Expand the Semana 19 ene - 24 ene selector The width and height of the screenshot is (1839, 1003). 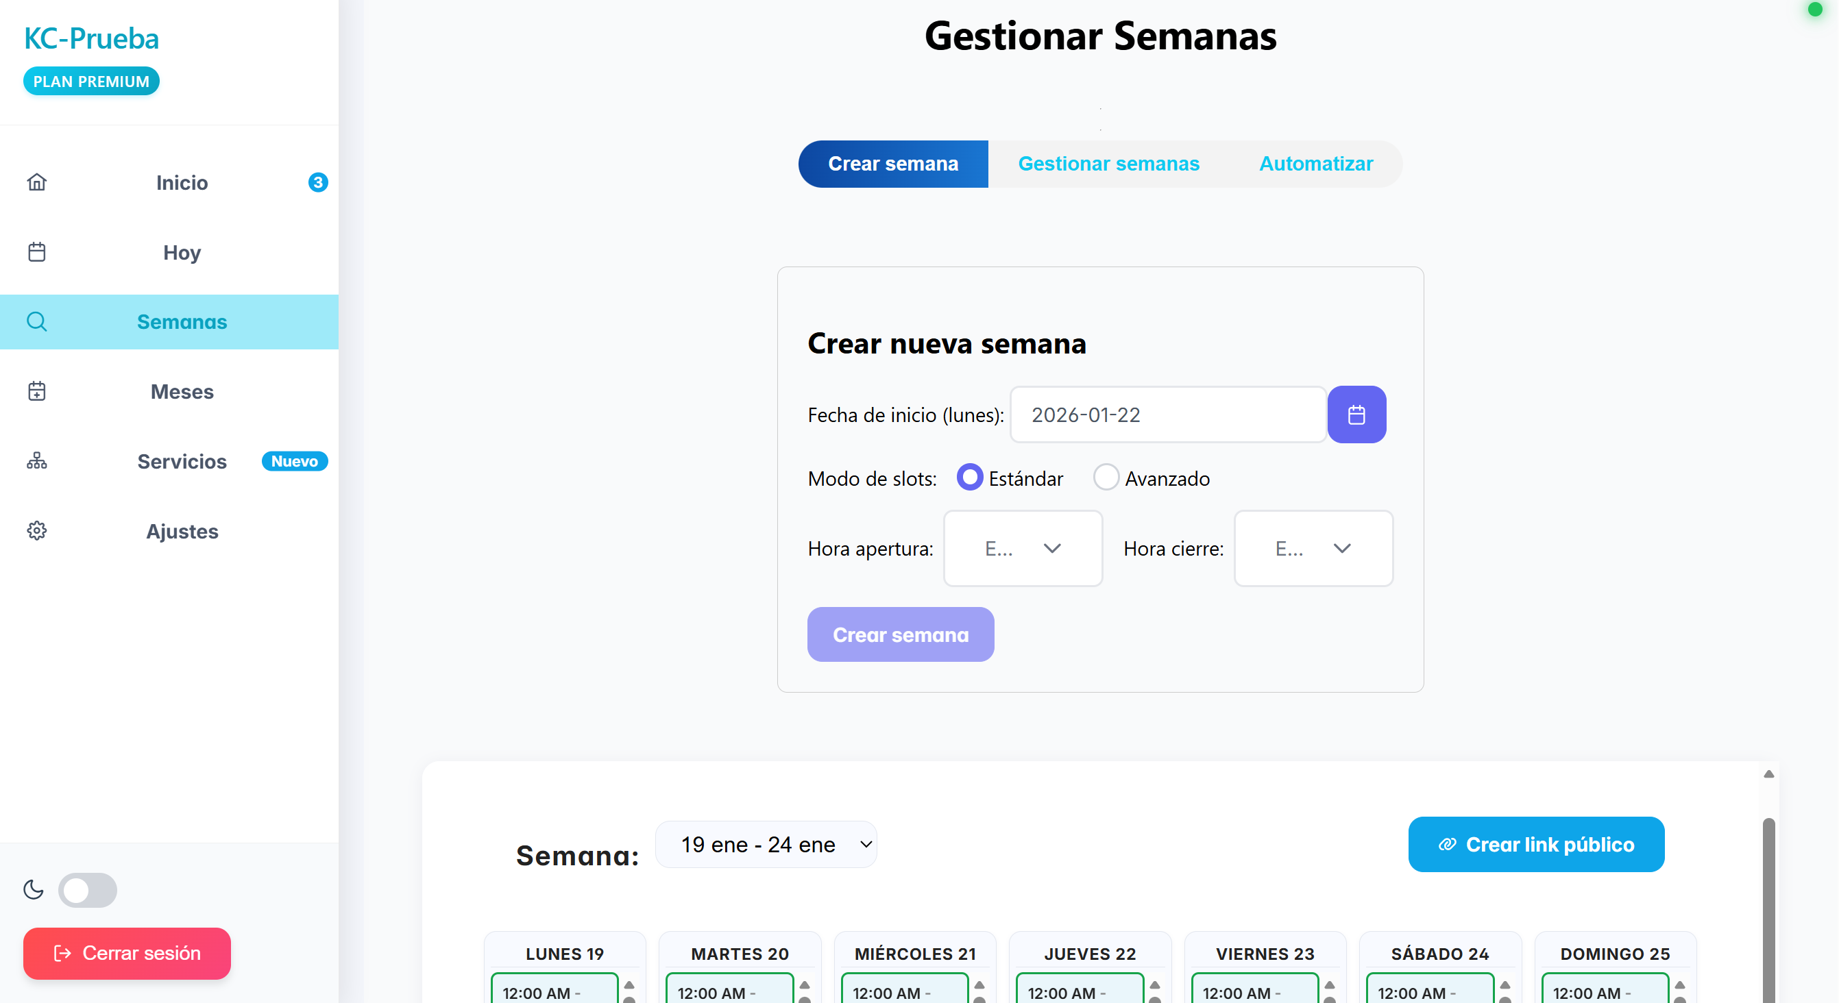click(x=766, y=845)
